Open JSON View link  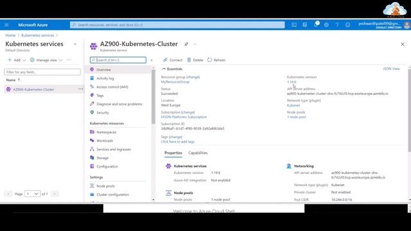pos(391,69)
